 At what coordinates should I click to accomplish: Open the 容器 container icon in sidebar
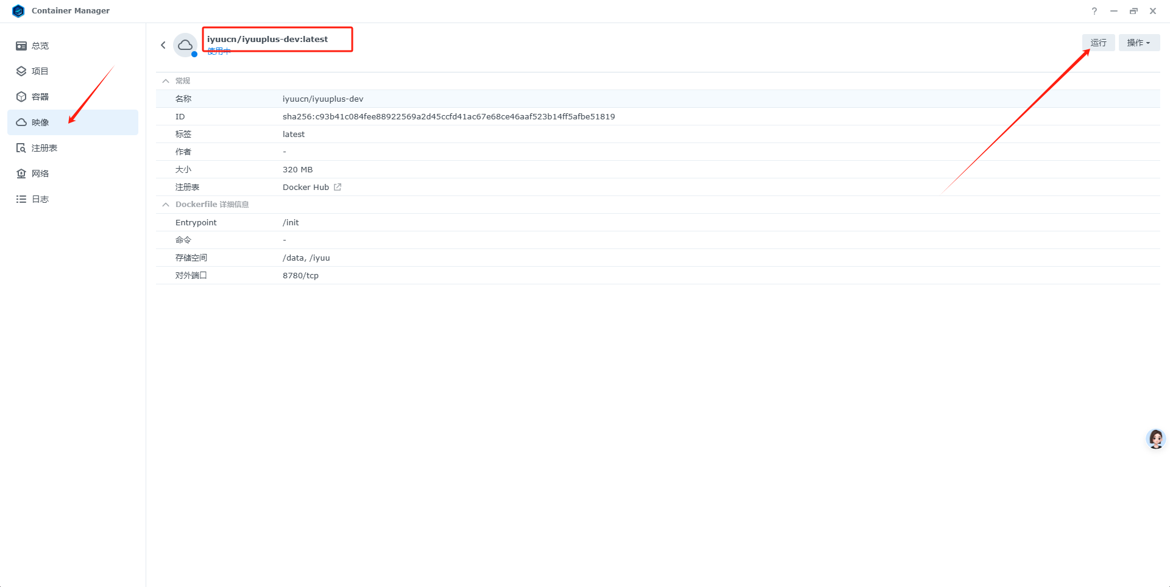click(21, 97)
